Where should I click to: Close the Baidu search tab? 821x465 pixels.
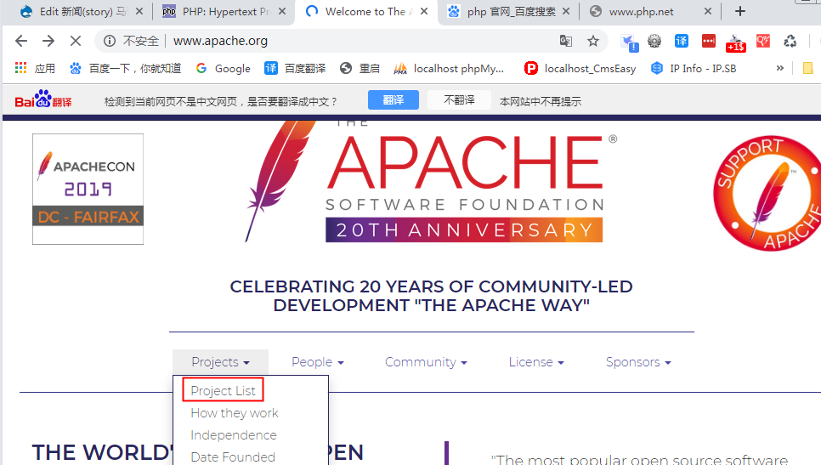566,11
